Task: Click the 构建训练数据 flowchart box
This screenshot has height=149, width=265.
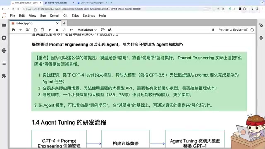Action: click(126, 139)
